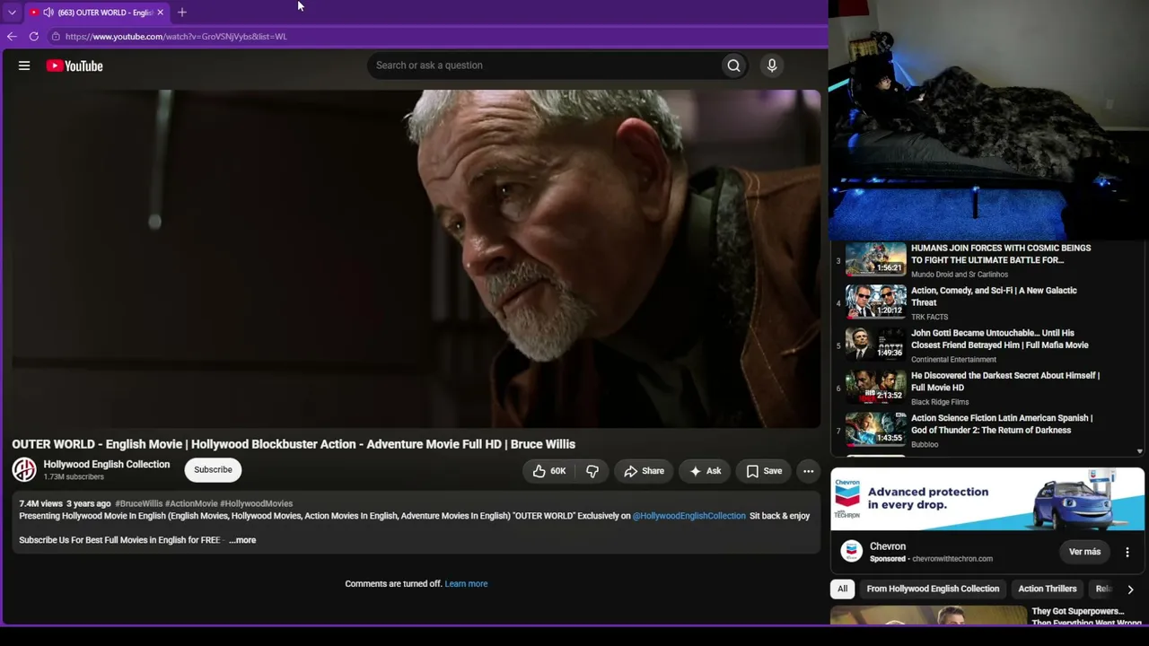Click the Chevron advertiser logo
1149x646 pixels.
click(852, 551)
